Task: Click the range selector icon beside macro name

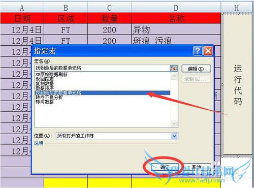Action: (174, 68)
